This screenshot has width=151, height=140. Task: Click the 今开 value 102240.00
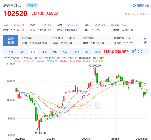point(18,25)
